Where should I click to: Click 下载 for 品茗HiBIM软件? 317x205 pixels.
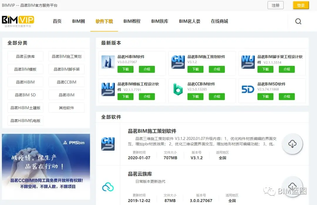(125, 69)
